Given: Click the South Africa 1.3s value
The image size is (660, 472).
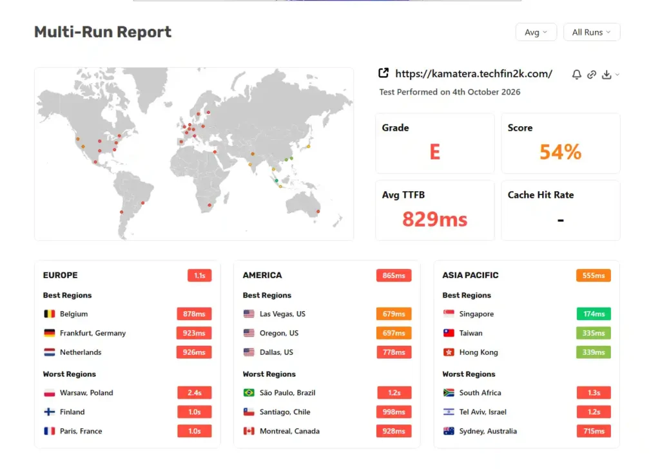Looking at the screenshot, I should coord(594,393).
